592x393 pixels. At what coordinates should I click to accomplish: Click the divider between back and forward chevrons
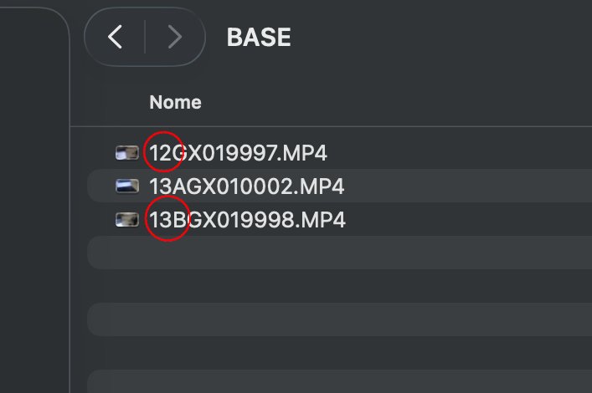(x=145, y=37)
